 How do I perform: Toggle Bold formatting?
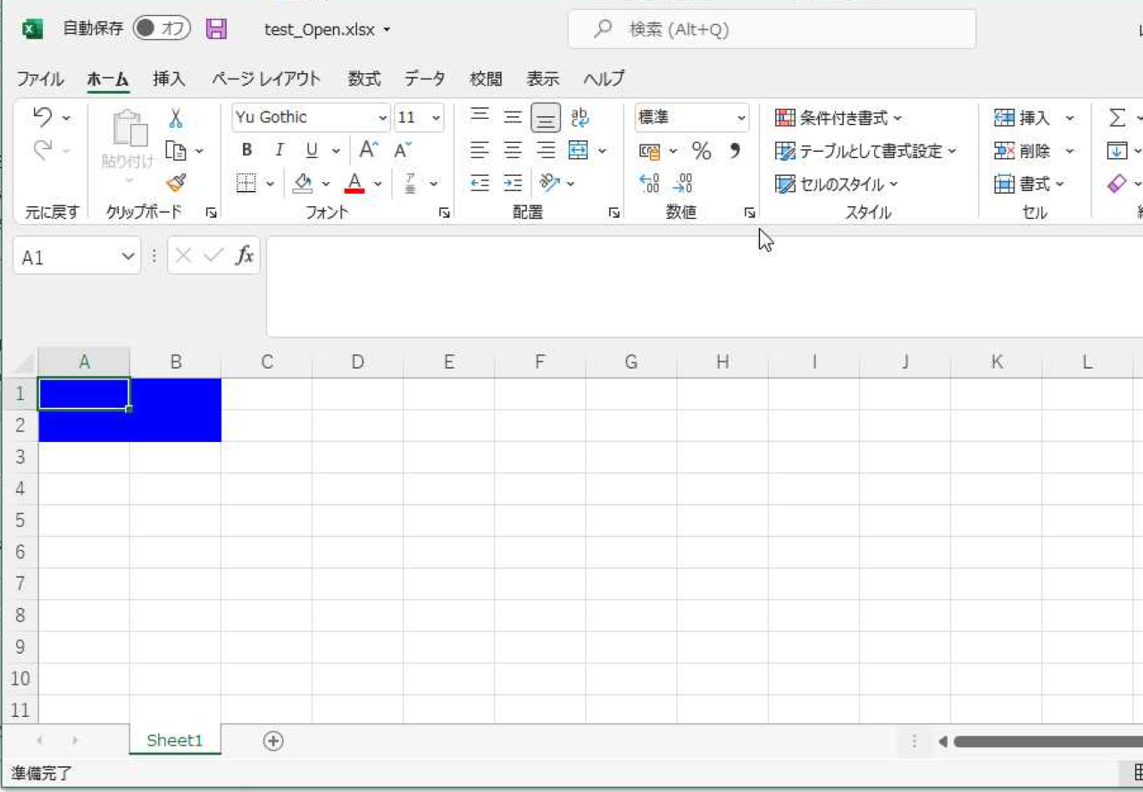coord(246,150)
